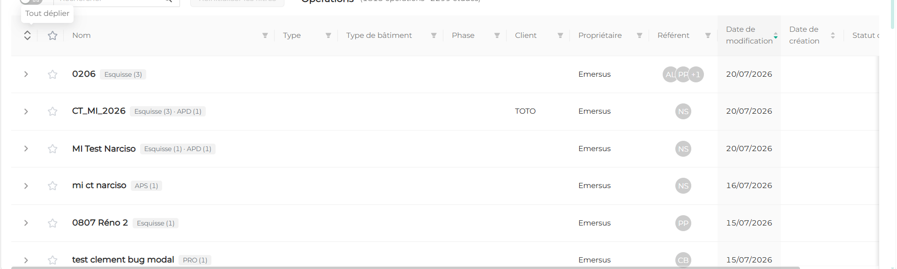Open the Nom column filter
This screenshot has width=897, height=269.
(265, 36)
